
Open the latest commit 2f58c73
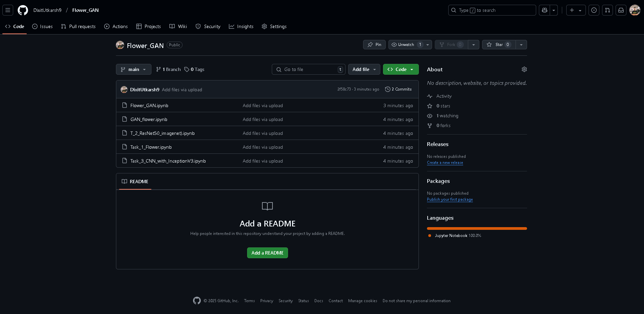click(x=344, y=89)
